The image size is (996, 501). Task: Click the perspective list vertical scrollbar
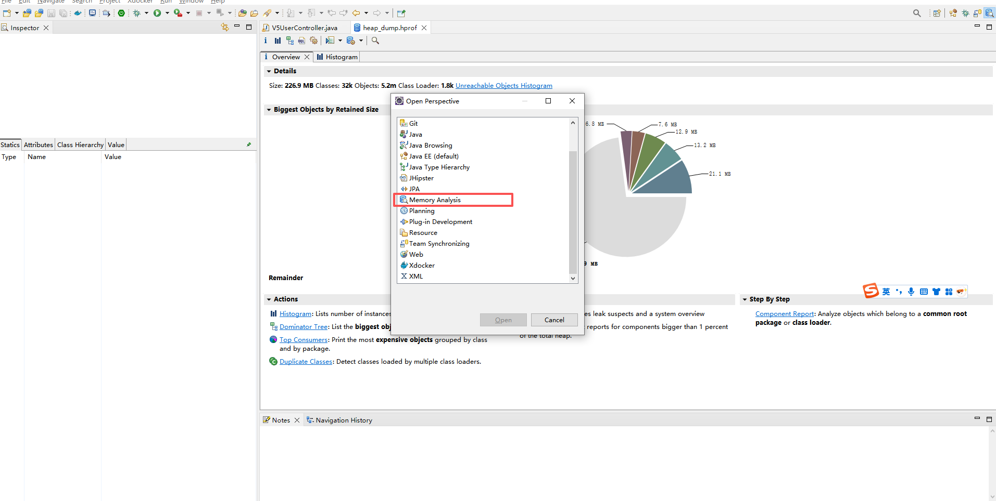pos(573,212)
